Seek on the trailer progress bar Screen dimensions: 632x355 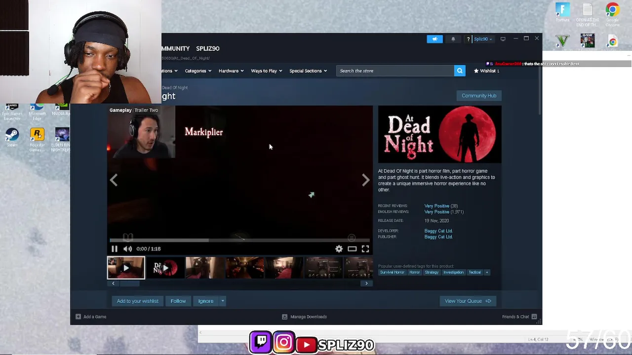[x=239, y=241]
